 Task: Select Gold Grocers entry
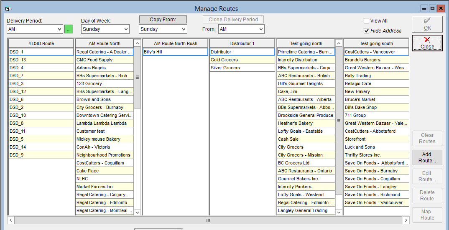tap(242, 60)
